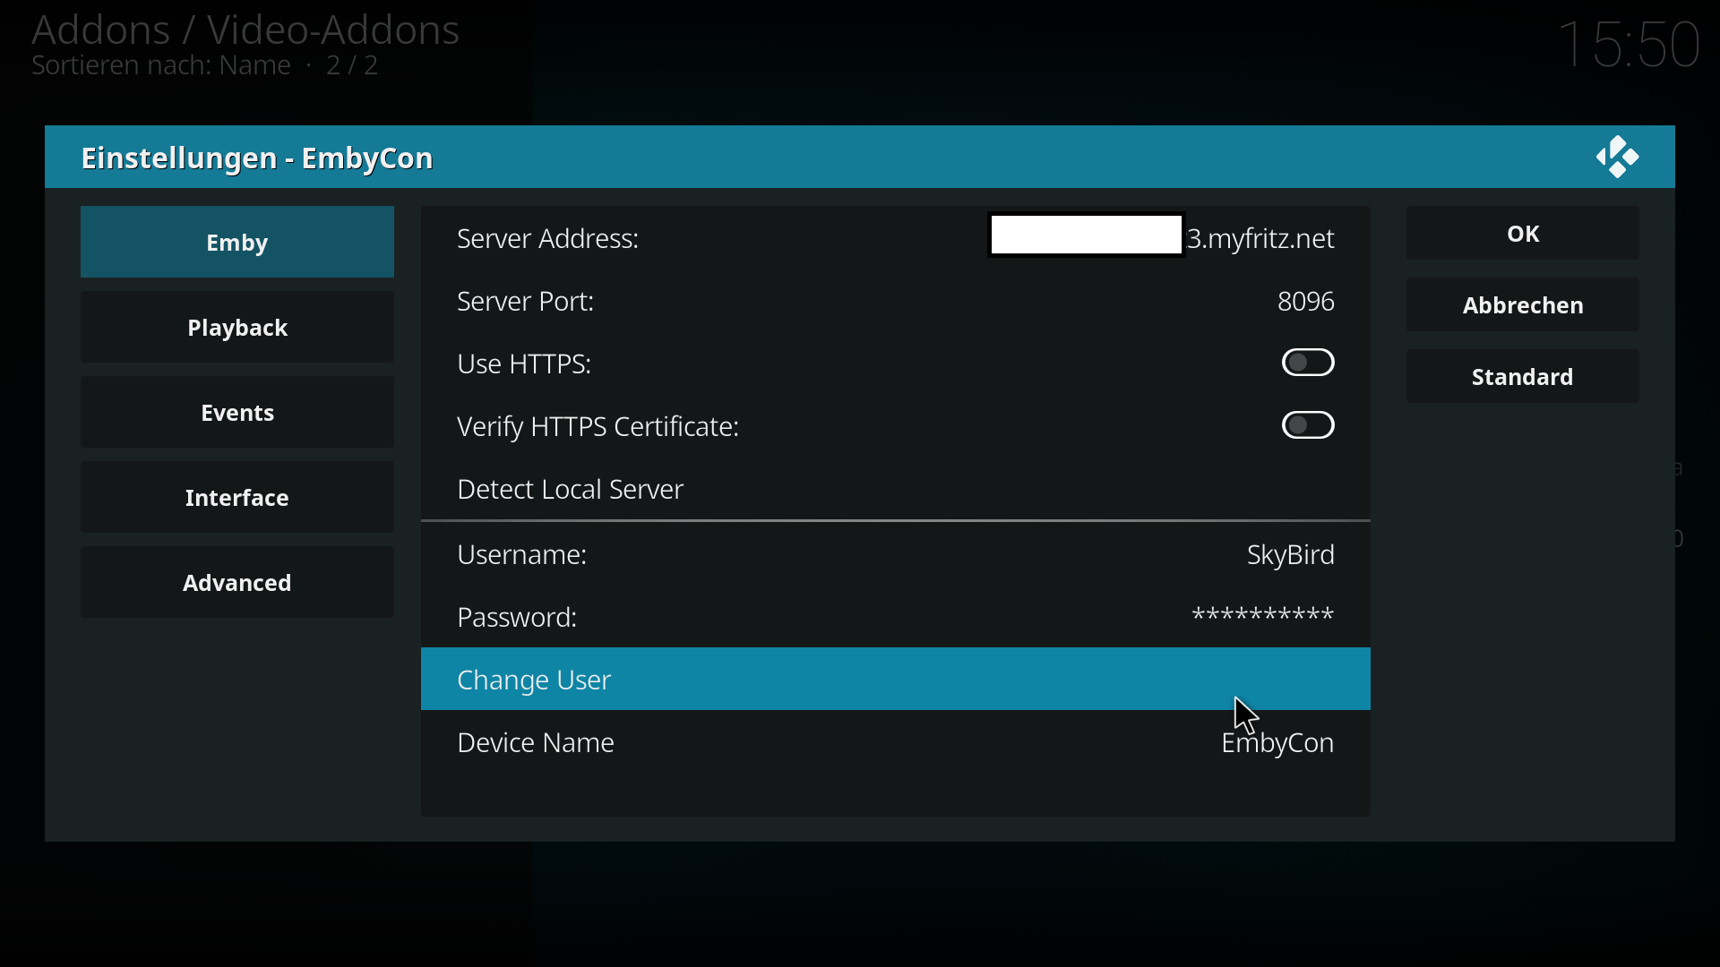This screenshot has width=1720, height=967.
Task: Switch to the Events settings tab
Action: point(237,412)
